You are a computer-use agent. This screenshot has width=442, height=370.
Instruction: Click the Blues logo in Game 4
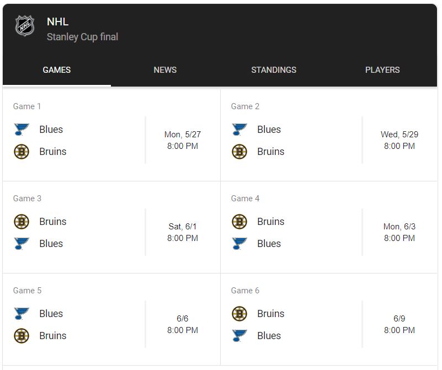coord(239,244)
